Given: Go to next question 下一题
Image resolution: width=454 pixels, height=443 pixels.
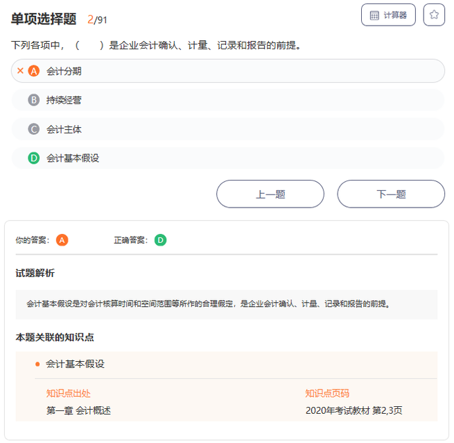Looking at the screenshot, I should point(391,194).
